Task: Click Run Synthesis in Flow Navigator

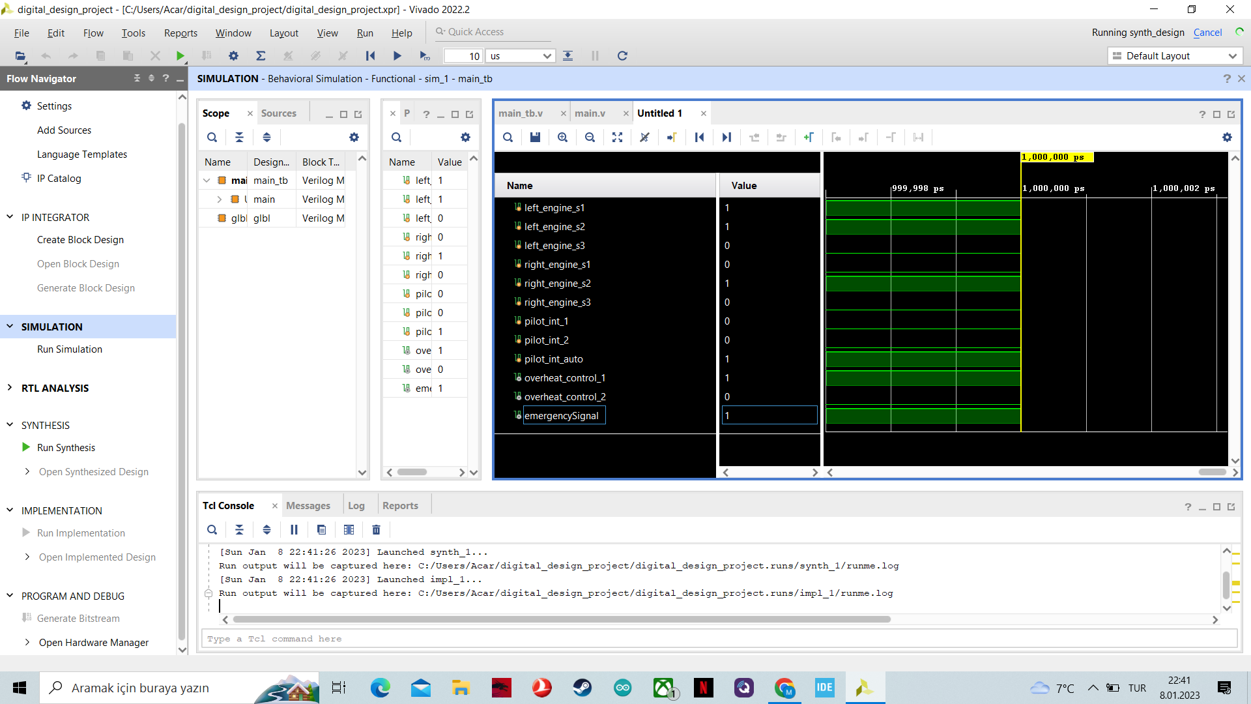Action: point(66,447)
